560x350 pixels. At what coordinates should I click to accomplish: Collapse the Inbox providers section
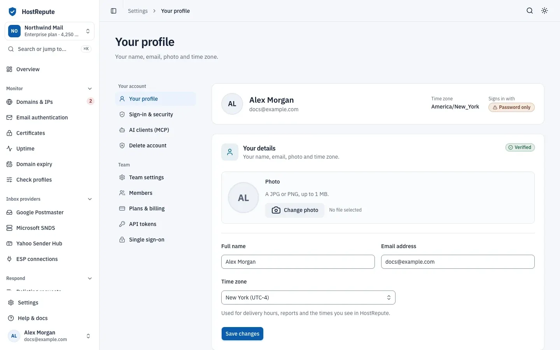coord(90,199)
